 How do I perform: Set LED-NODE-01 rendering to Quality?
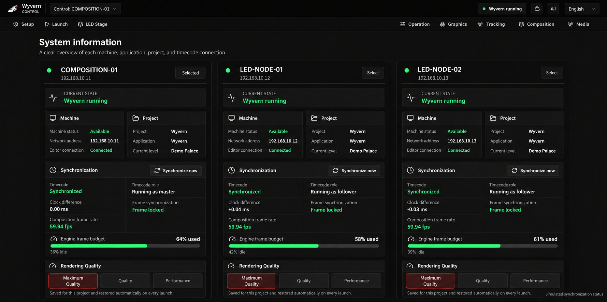(x=304, y=281)
